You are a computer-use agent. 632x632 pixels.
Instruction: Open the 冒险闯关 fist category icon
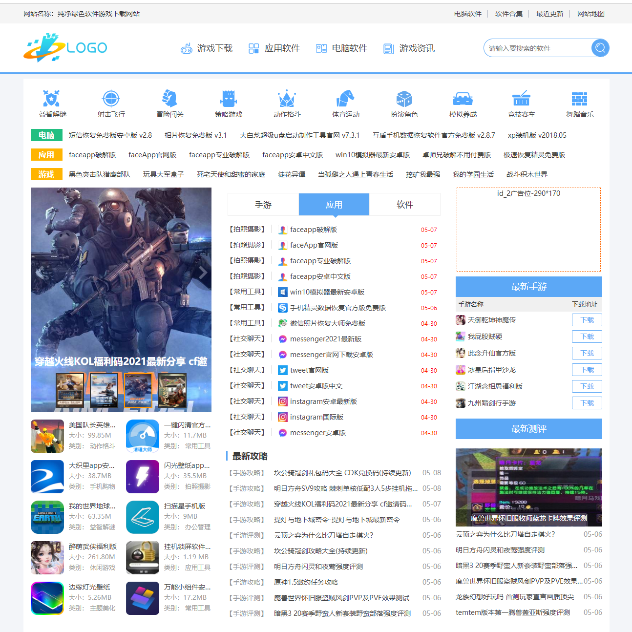point(169,99)
